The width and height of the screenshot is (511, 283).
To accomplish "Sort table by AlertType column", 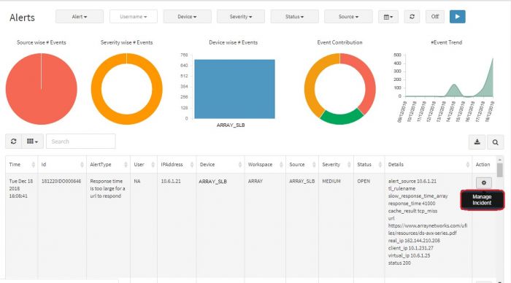I will [x=108, y=164].
